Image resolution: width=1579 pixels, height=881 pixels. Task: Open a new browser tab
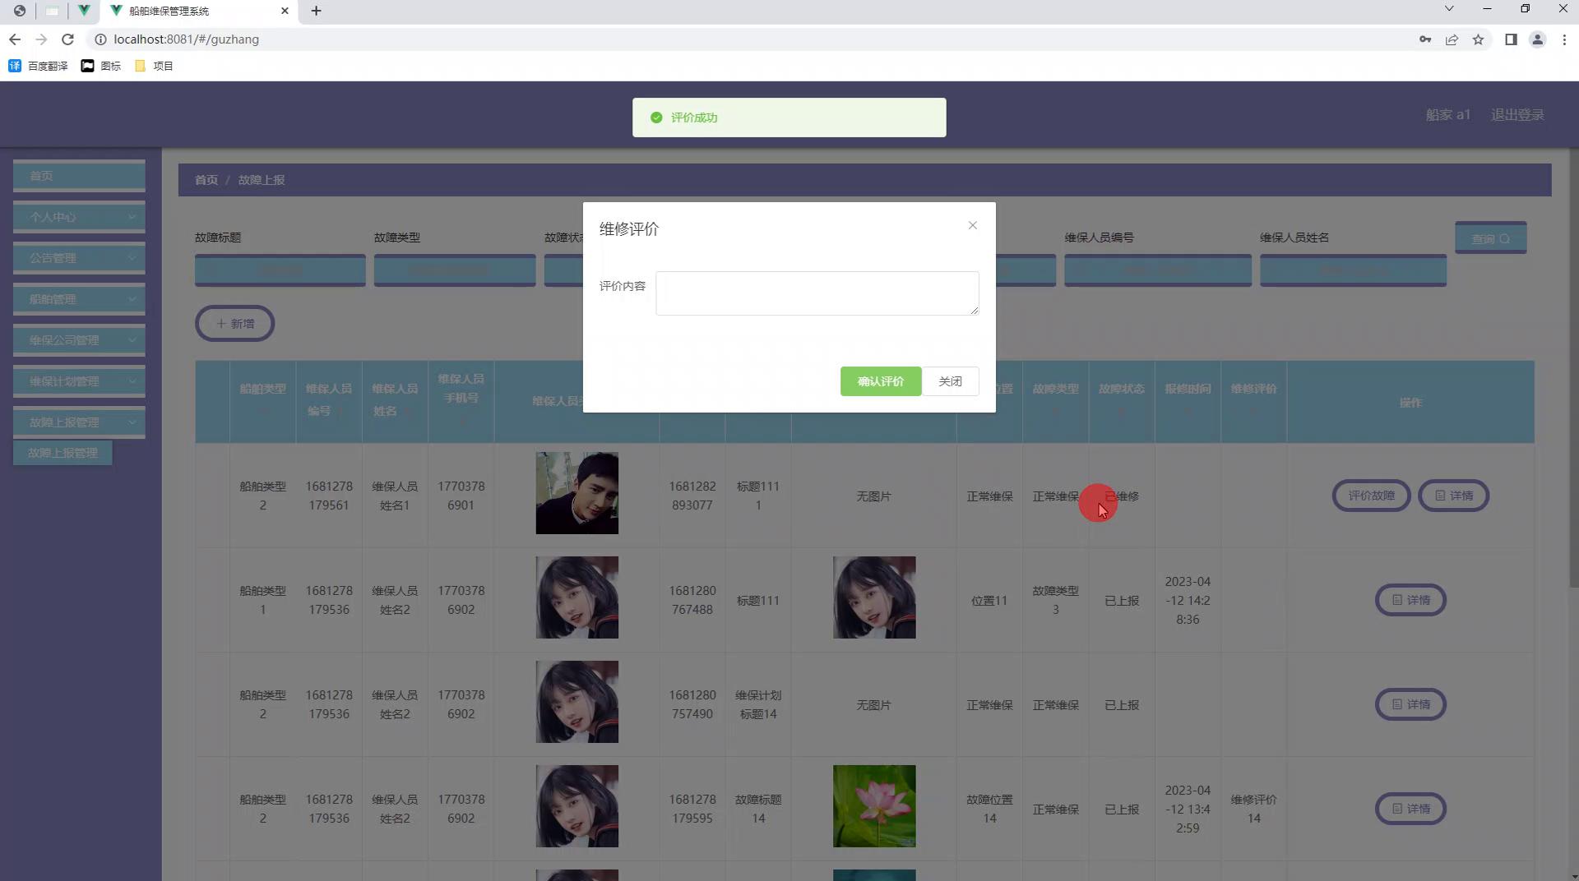[316, 11]
